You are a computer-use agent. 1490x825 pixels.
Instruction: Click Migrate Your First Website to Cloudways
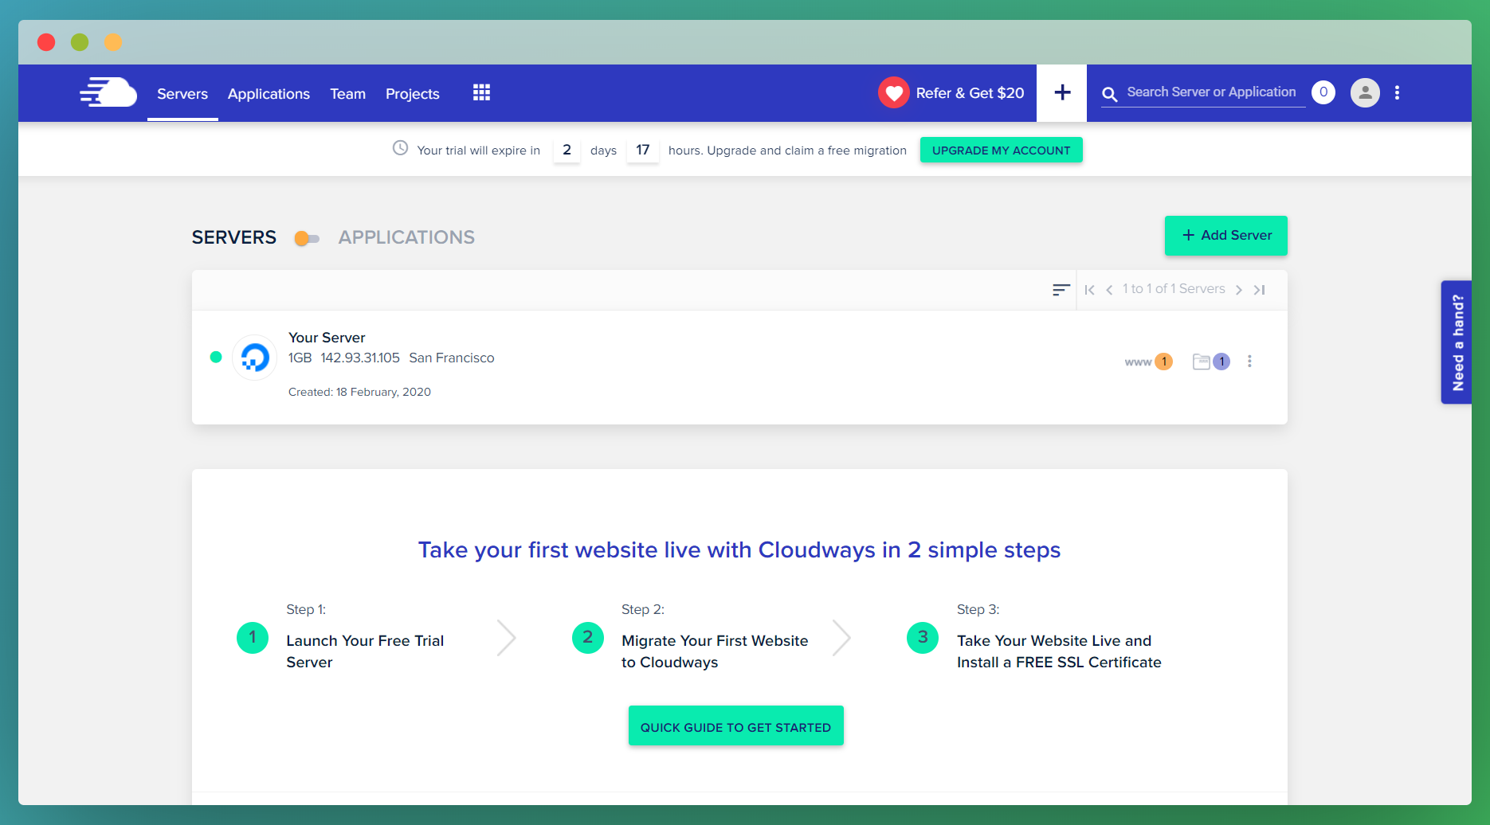pyautogui.click(x=715, y=651)
